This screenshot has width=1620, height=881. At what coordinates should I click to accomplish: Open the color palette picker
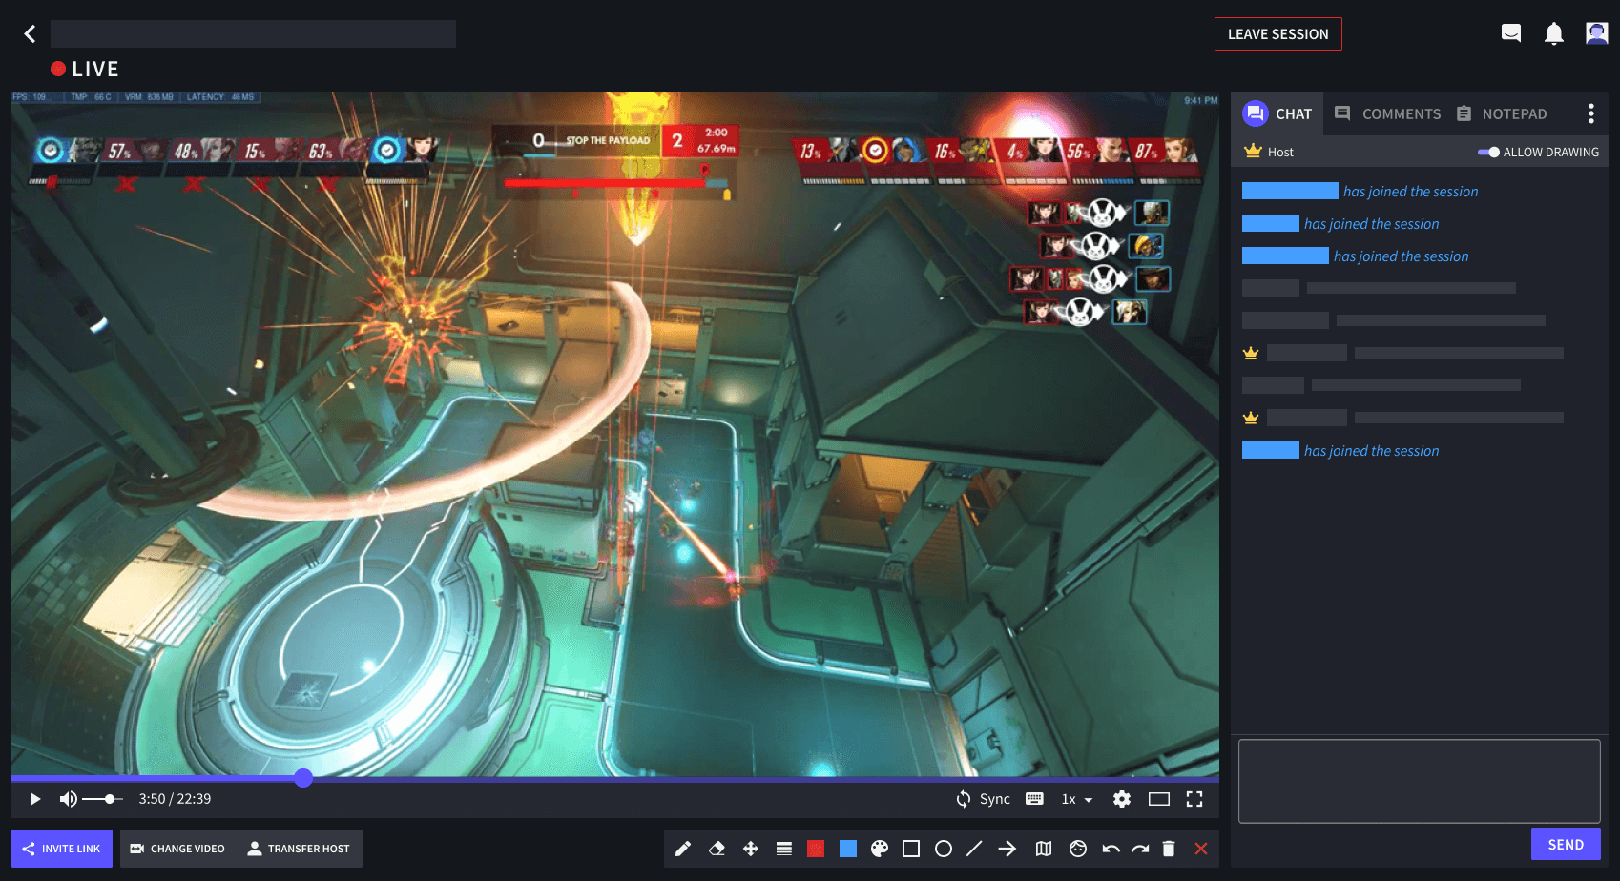pos(880,848)
